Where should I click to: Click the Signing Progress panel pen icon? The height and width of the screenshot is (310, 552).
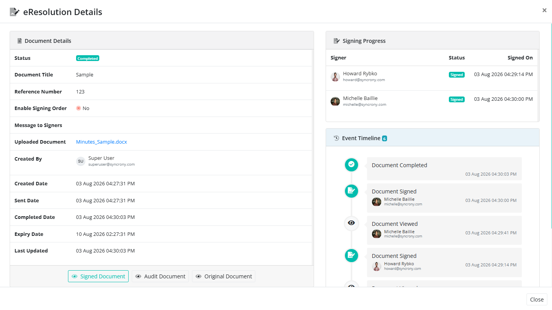coord(336,41)
